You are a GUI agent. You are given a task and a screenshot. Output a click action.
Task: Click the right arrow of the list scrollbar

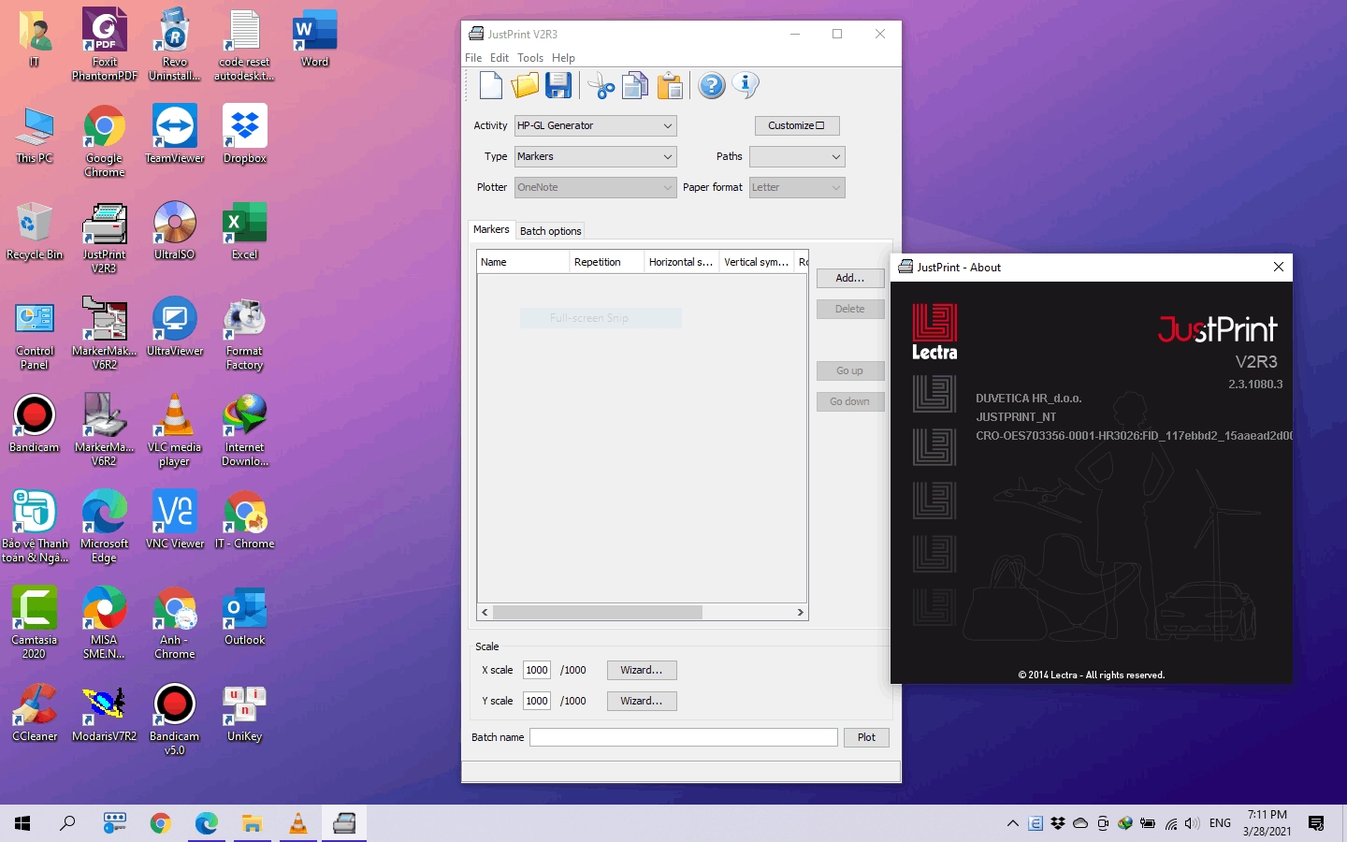[800, 612]
